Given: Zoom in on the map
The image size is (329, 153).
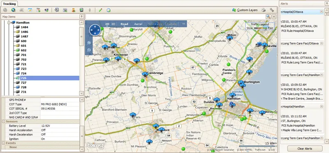Looking at the screenshot, I should click(x=89, y=43).
